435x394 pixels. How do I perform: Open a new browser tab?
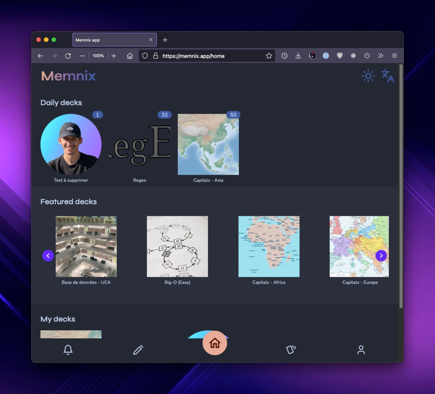tap(165, 40)
